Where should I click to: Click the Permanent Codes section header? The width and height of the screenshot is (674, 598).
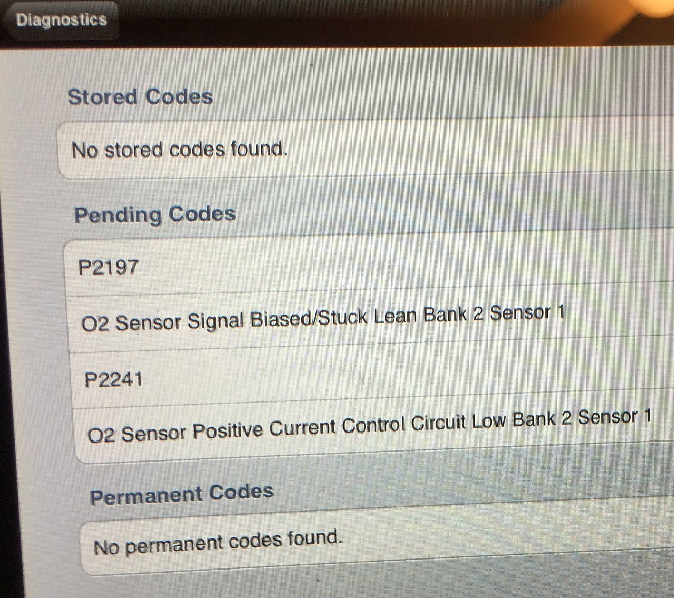182,494
